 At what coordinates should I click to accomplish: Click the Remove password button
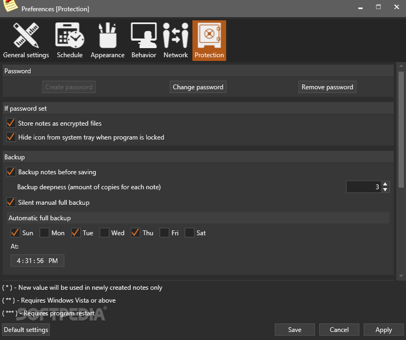327,87
